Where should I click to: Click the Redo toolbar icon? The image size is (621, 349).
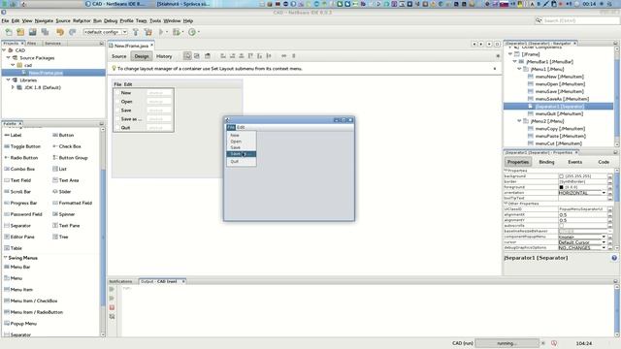click(73, 32)
